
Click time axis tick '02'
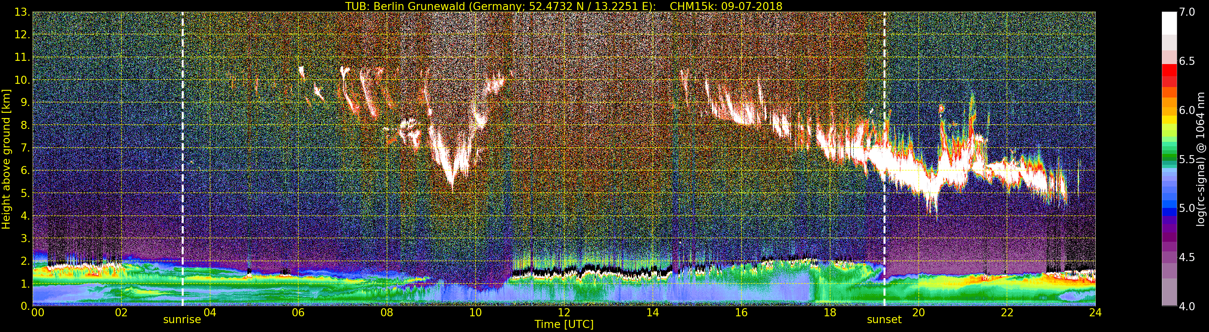coord(121,313)
